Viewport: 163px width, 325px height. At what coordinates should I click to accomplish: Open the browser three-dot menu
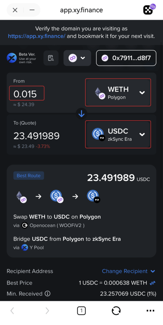pos(150,310)
